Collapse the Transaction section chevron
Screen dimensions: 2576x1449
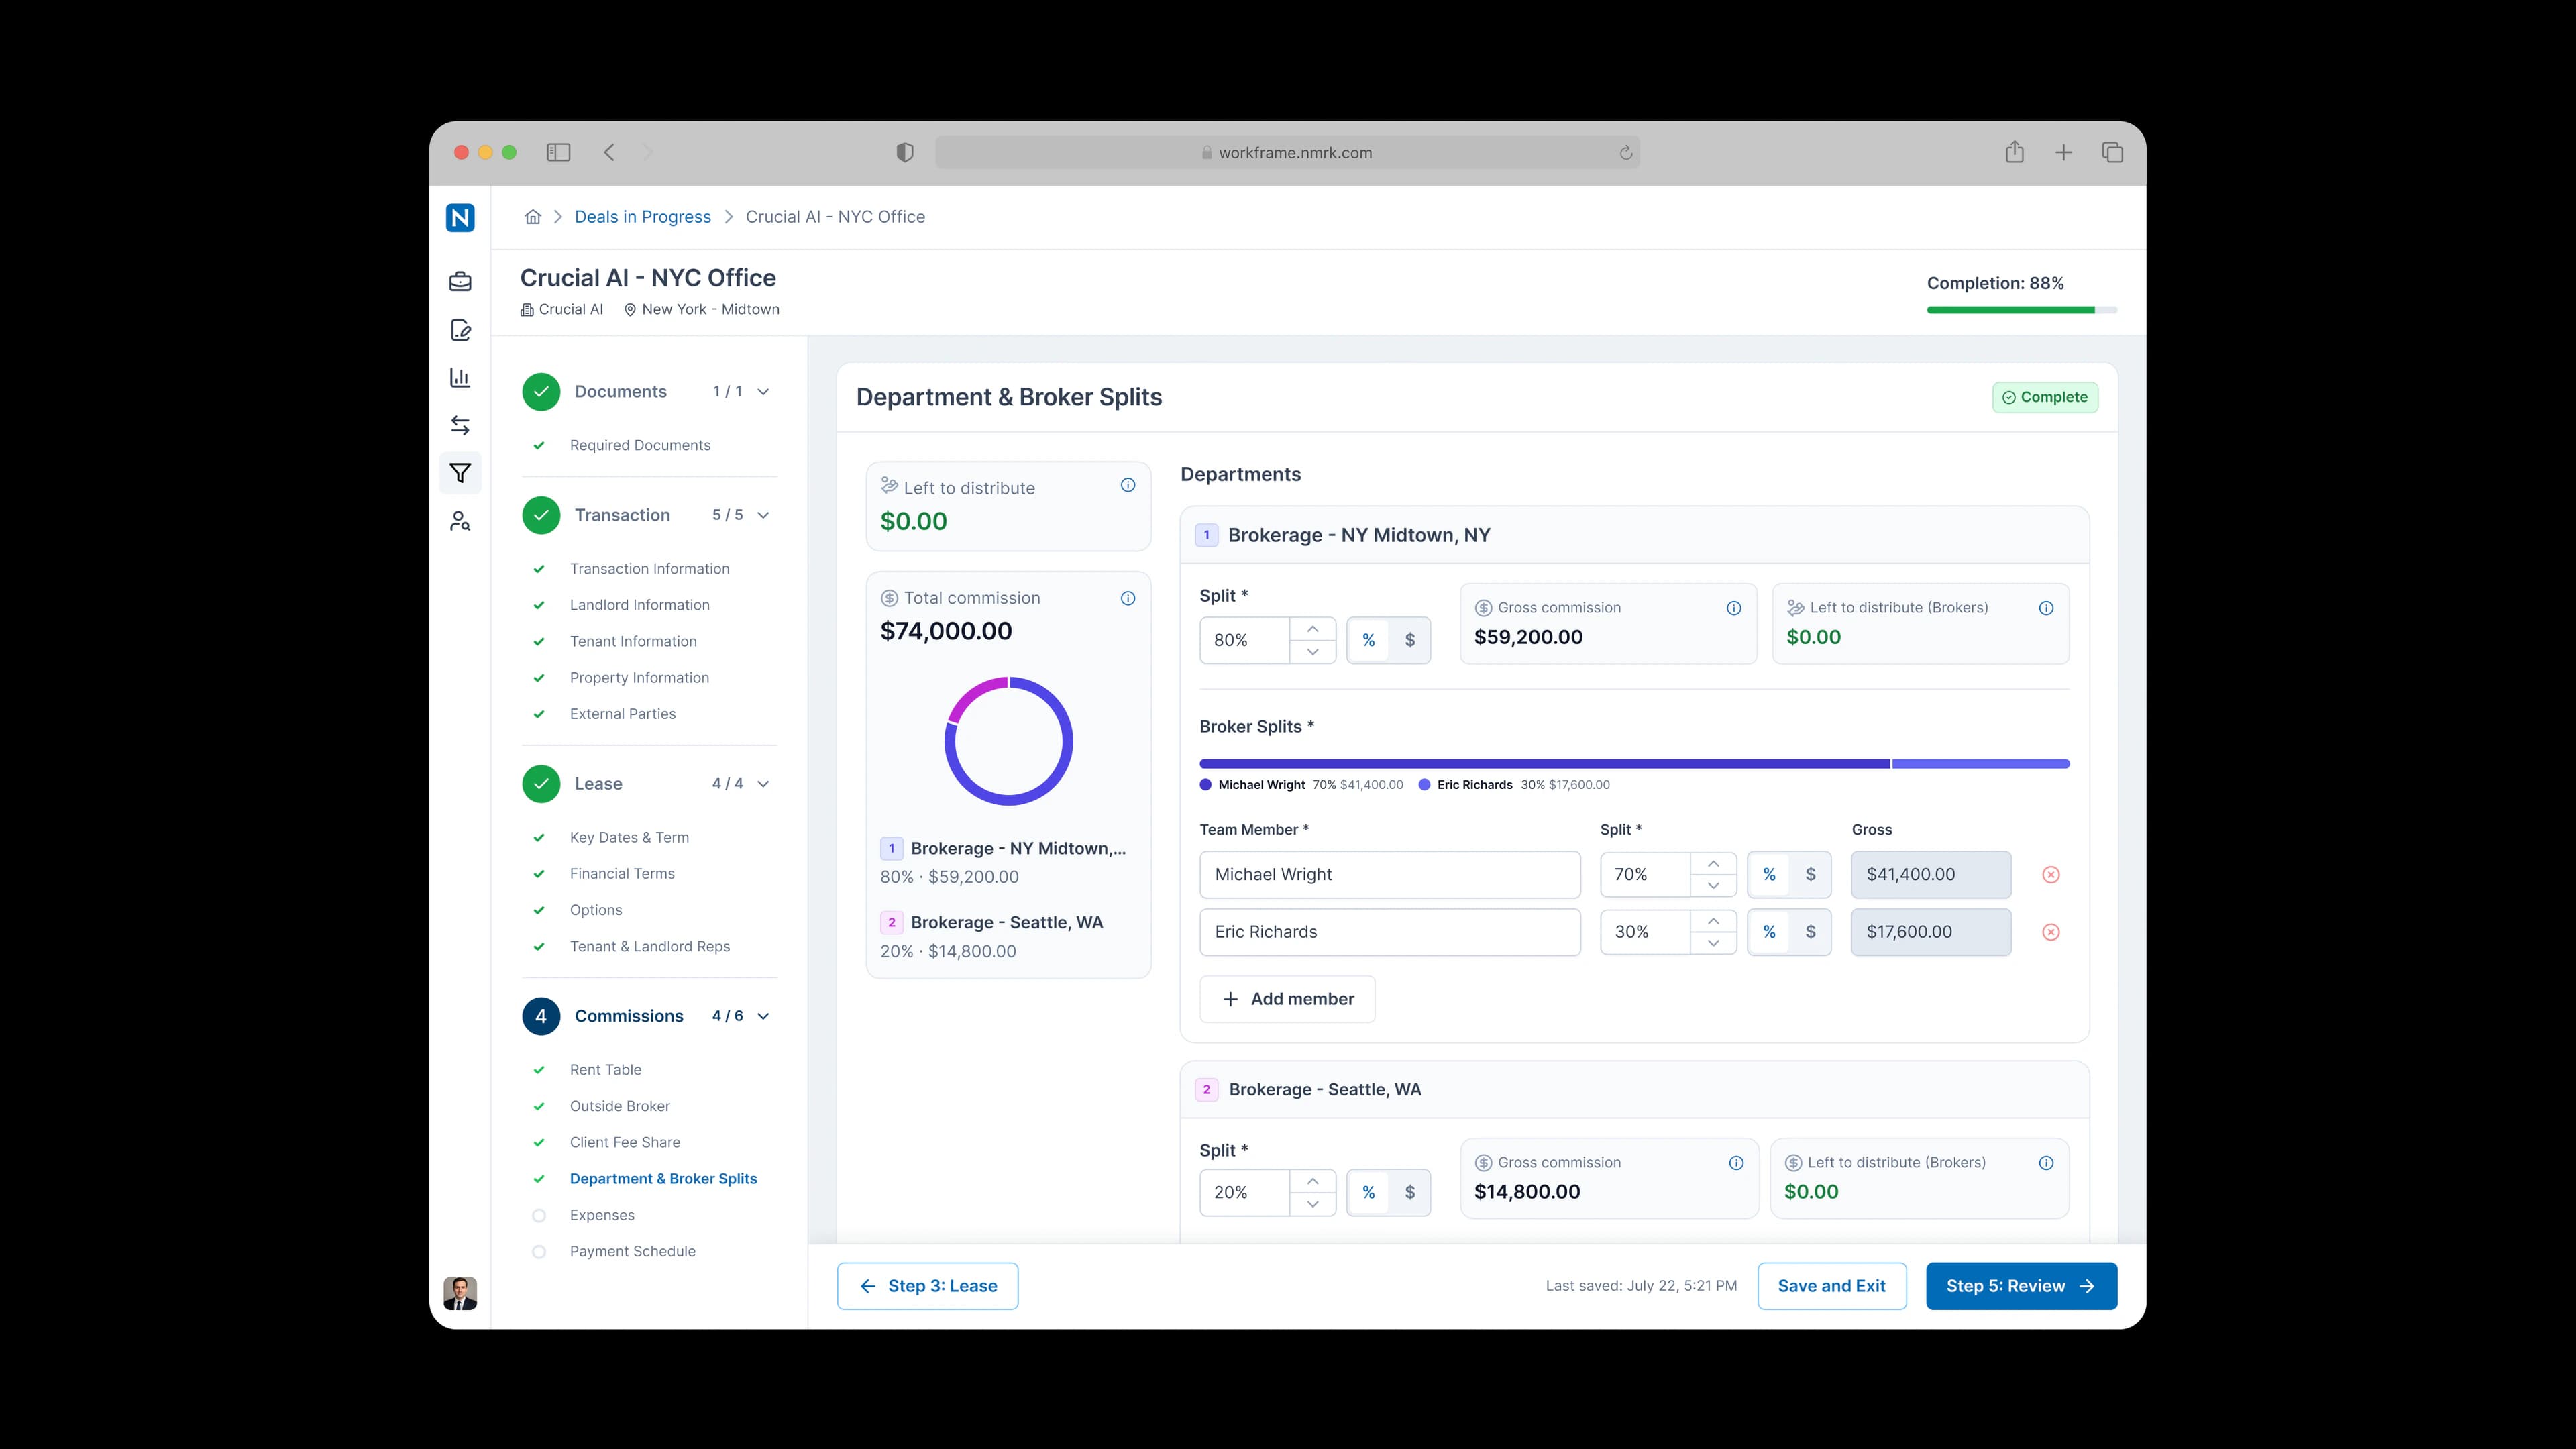764,515
